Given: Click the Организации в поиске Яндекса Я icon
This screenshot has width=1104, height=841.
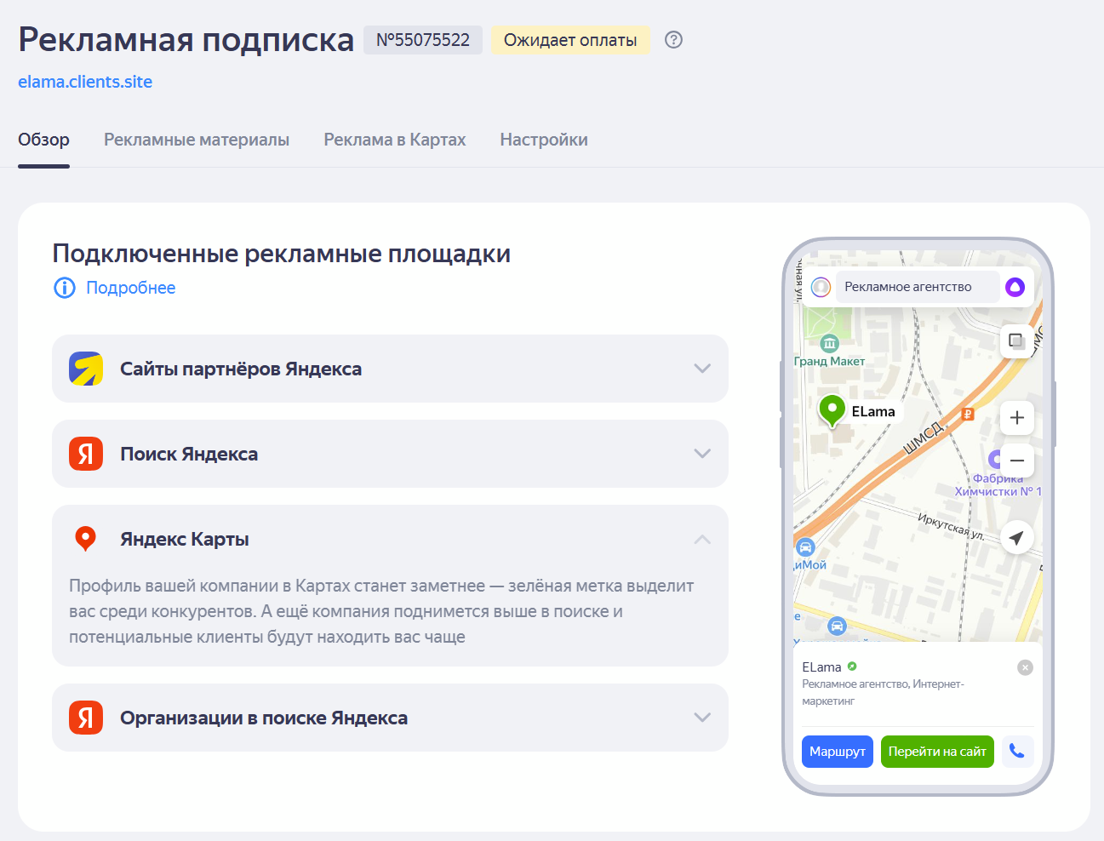Looking at the screenshot, I should pyautogui.click(x=86, y=718).
